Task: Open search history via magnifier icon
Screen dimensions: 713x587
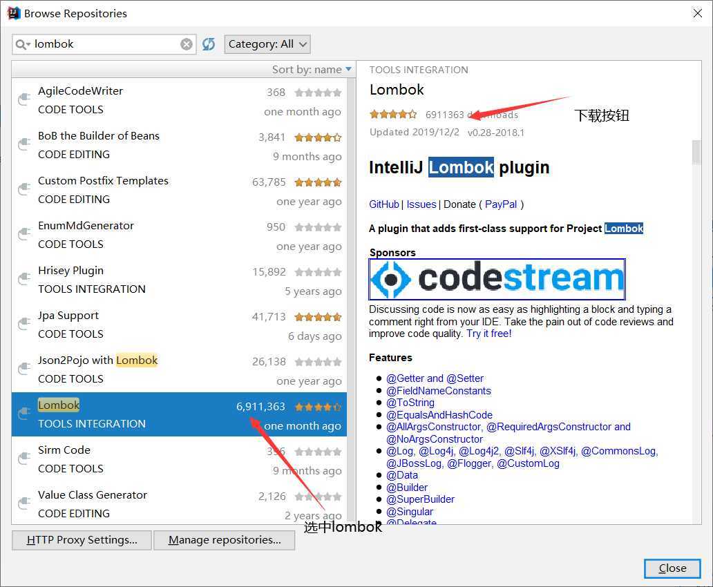Action: click(22, 44)
